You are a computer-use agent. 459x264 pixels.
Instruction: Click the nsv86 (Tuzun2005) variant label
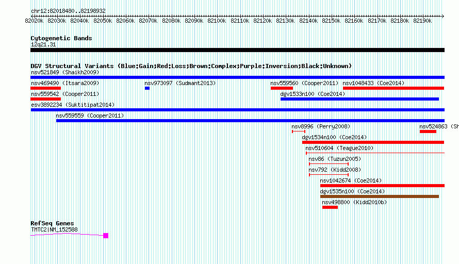pos(335,159)
